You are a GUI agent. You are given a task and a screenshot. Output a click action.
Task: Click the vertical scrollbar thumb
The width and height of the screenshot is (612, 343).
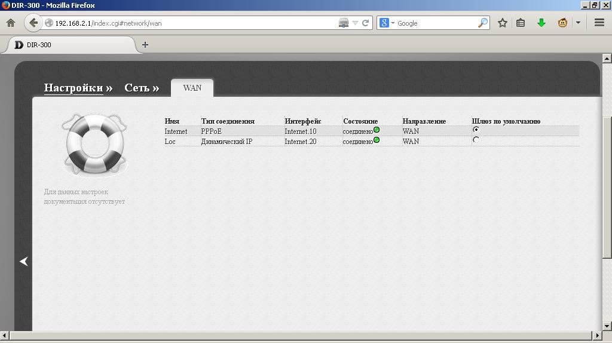coord(607,187)
